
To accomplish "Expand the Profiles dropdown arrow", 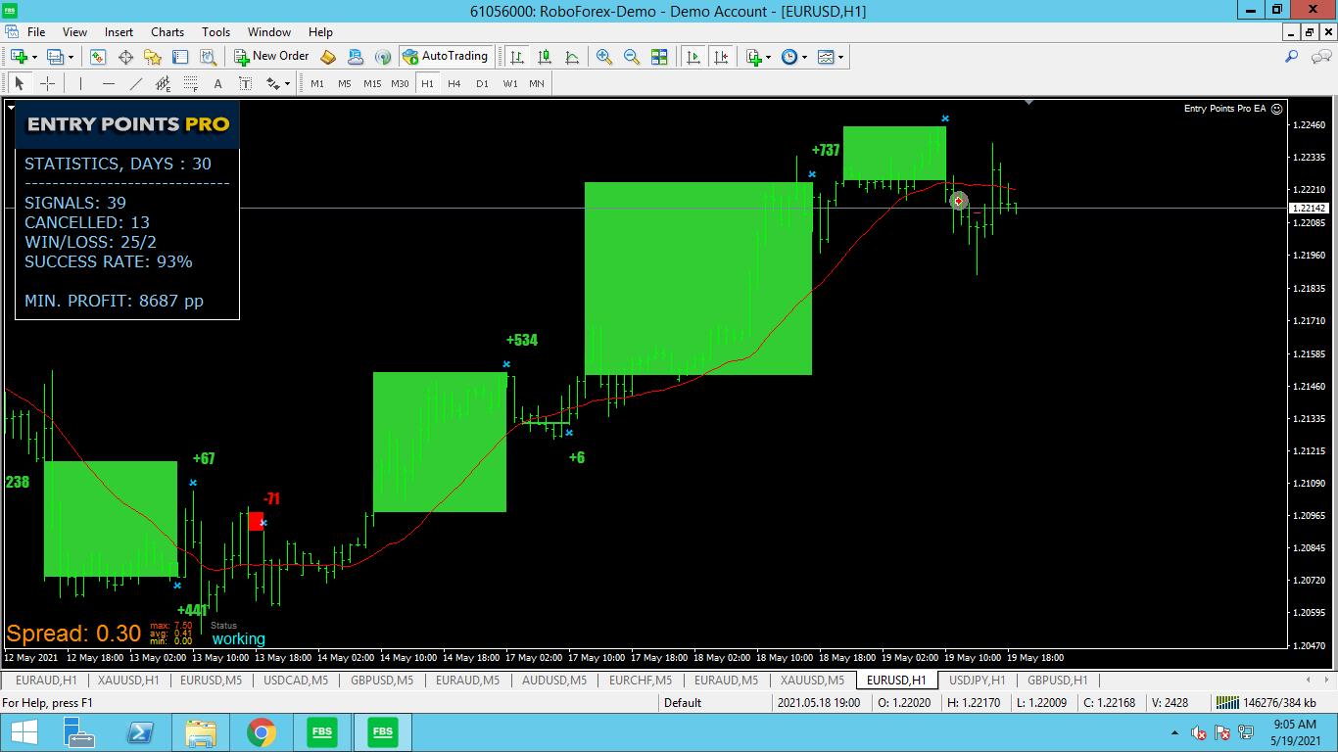I will [x=71, y=57].
